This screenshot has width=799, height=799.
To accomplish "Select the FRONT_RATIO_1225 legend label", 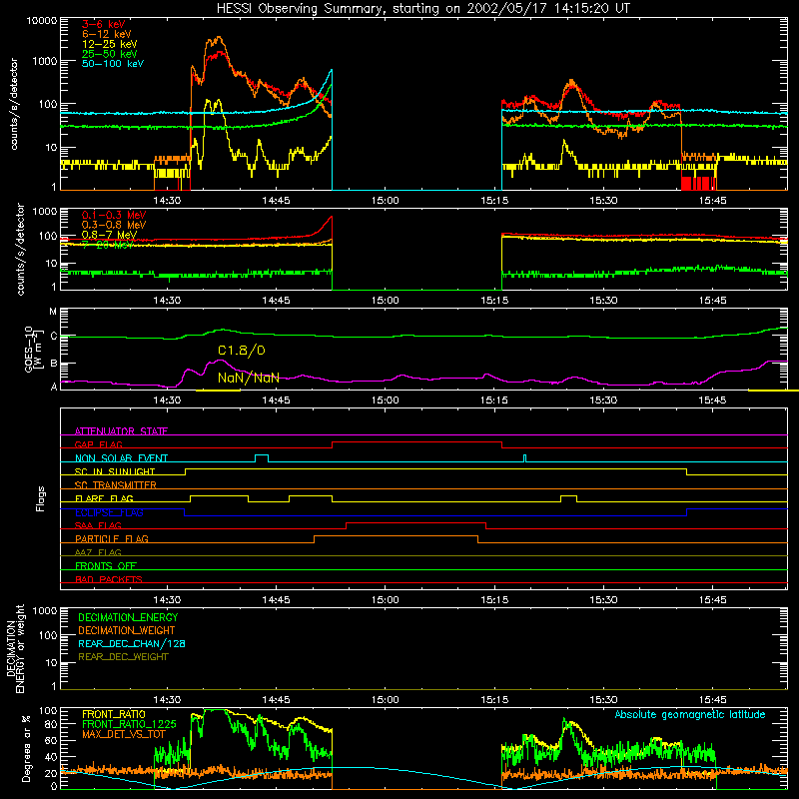I will (129, 724).
